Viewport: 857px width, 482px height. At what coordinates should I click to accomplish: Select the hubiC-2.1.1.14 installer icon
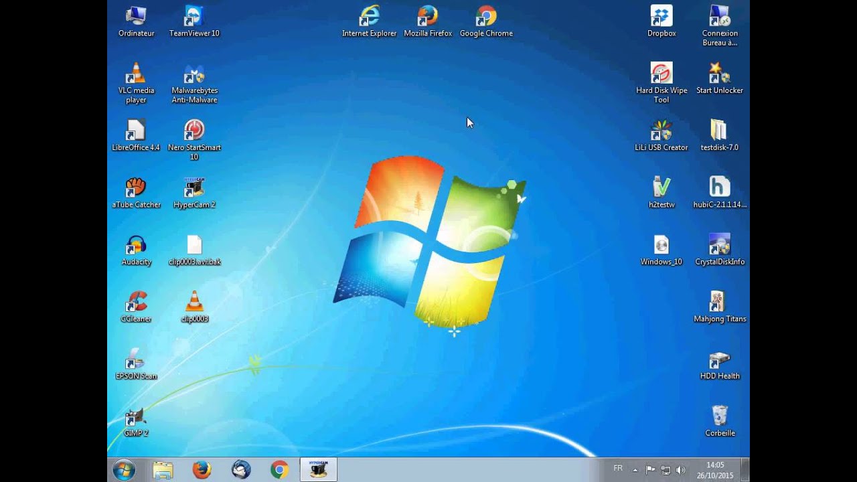pos(720,193)
